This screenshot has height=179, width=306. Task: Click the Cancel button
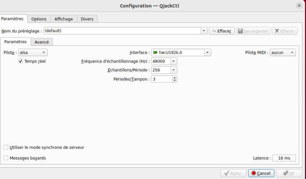[261, 173]
